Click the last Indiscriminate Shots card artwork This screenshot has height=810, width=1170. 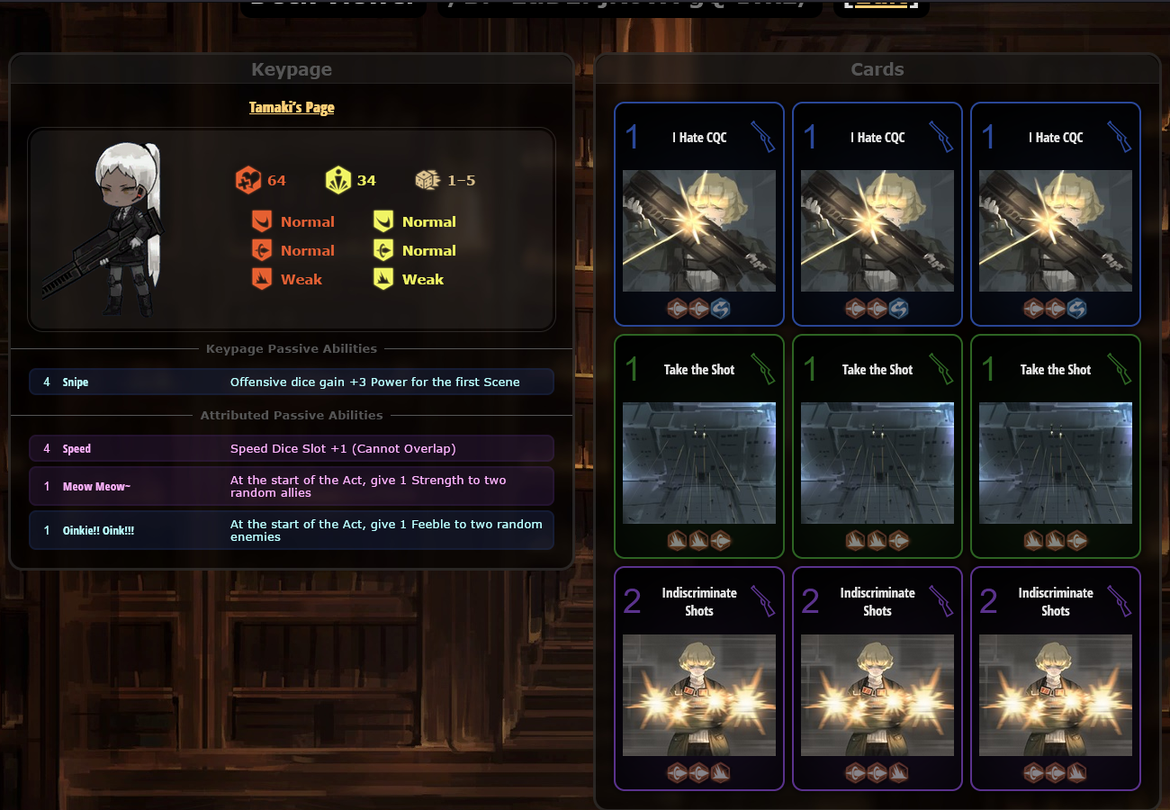click(x=1056, y=695)
